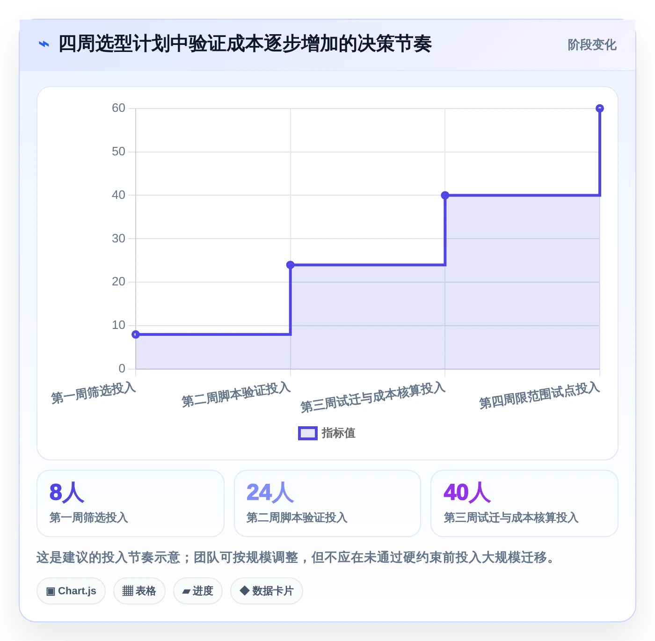Viewport: 655px width, 641px height.
Task: Click the Chart.js tag chip
Action: (71, 591)
